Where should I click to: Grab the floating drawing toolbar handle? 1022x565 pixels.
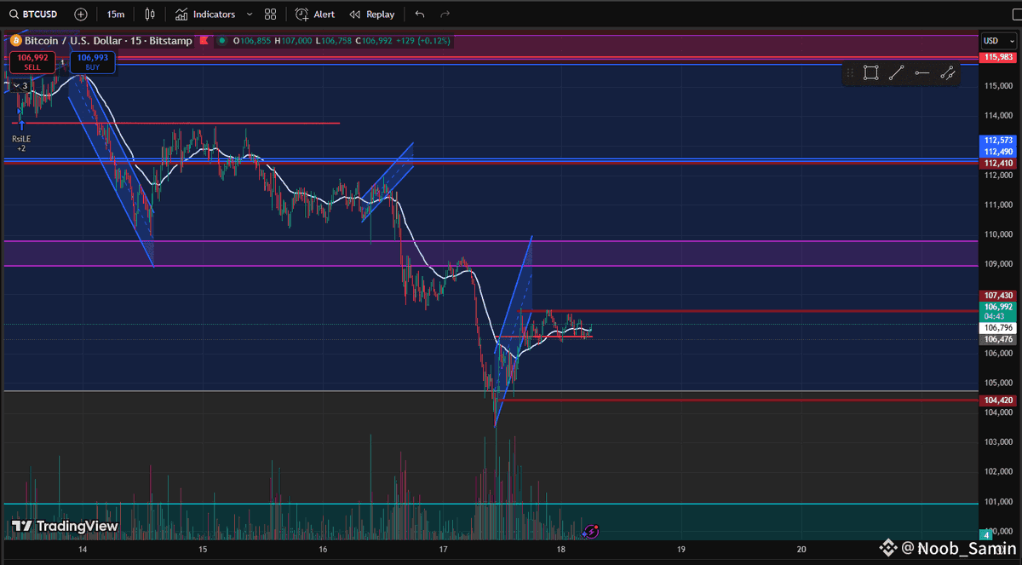click(851, 73)
